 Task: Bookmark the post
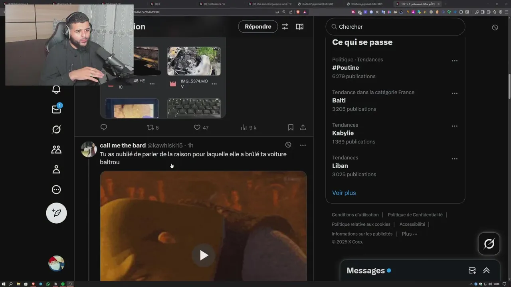coord(291,128)
